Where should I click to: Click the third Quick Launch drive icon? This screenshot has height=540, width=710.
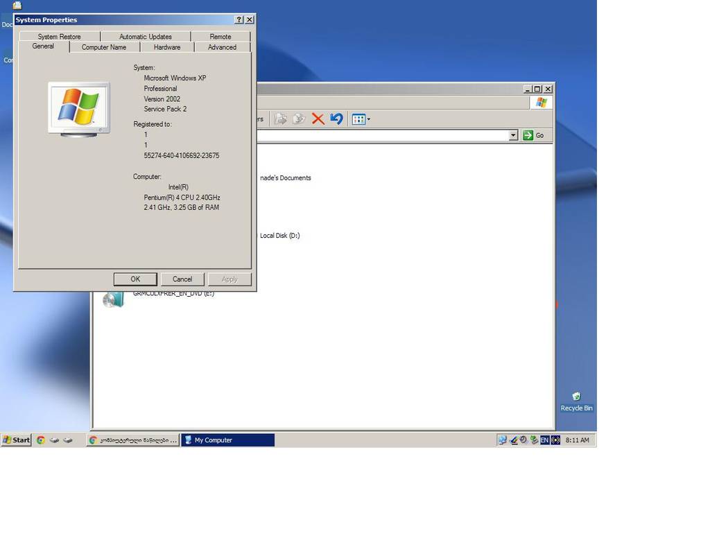[x=68, y=440]
